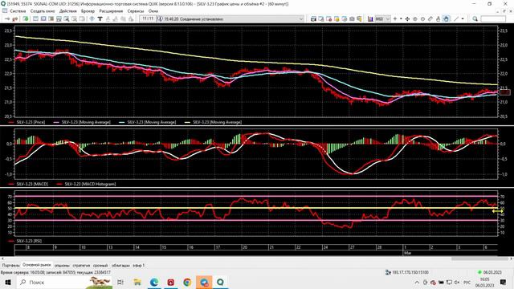This screenshot has width=514, height=289.
Task: Click the pink Moving Average legend entry
Action: pos(82,122)
